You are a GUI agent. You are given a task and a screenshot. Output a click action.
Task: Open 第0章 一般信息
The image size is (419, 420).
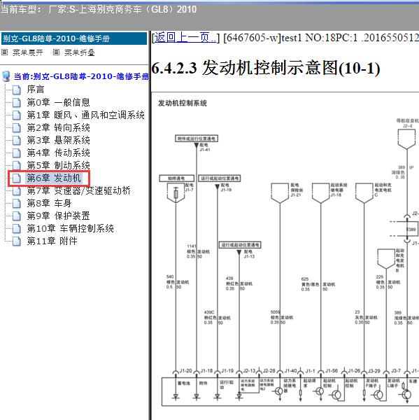click(x=58, y=102)
